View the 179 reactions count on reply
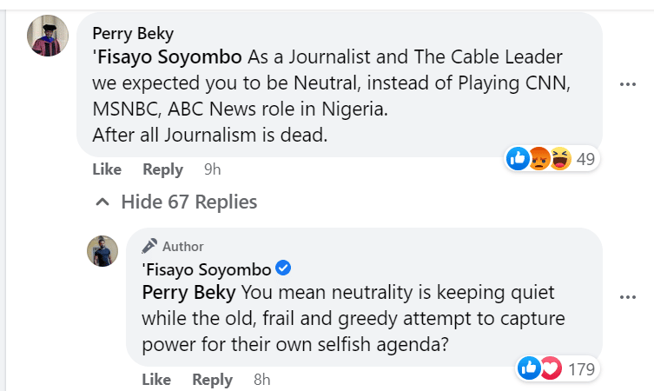Viewport: 654px width, 391px height. pos(580,368)
